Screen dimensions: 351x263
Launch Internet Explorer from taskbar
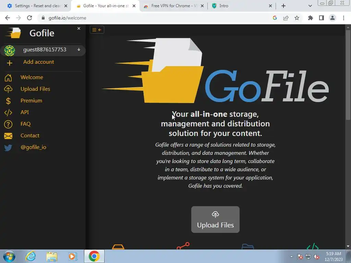tap(31, 256)
